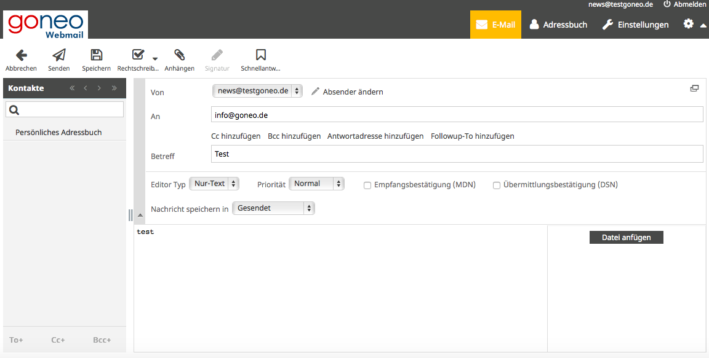
Task: Expand the Priorität Normal dropdown
Action: point(316,184)
